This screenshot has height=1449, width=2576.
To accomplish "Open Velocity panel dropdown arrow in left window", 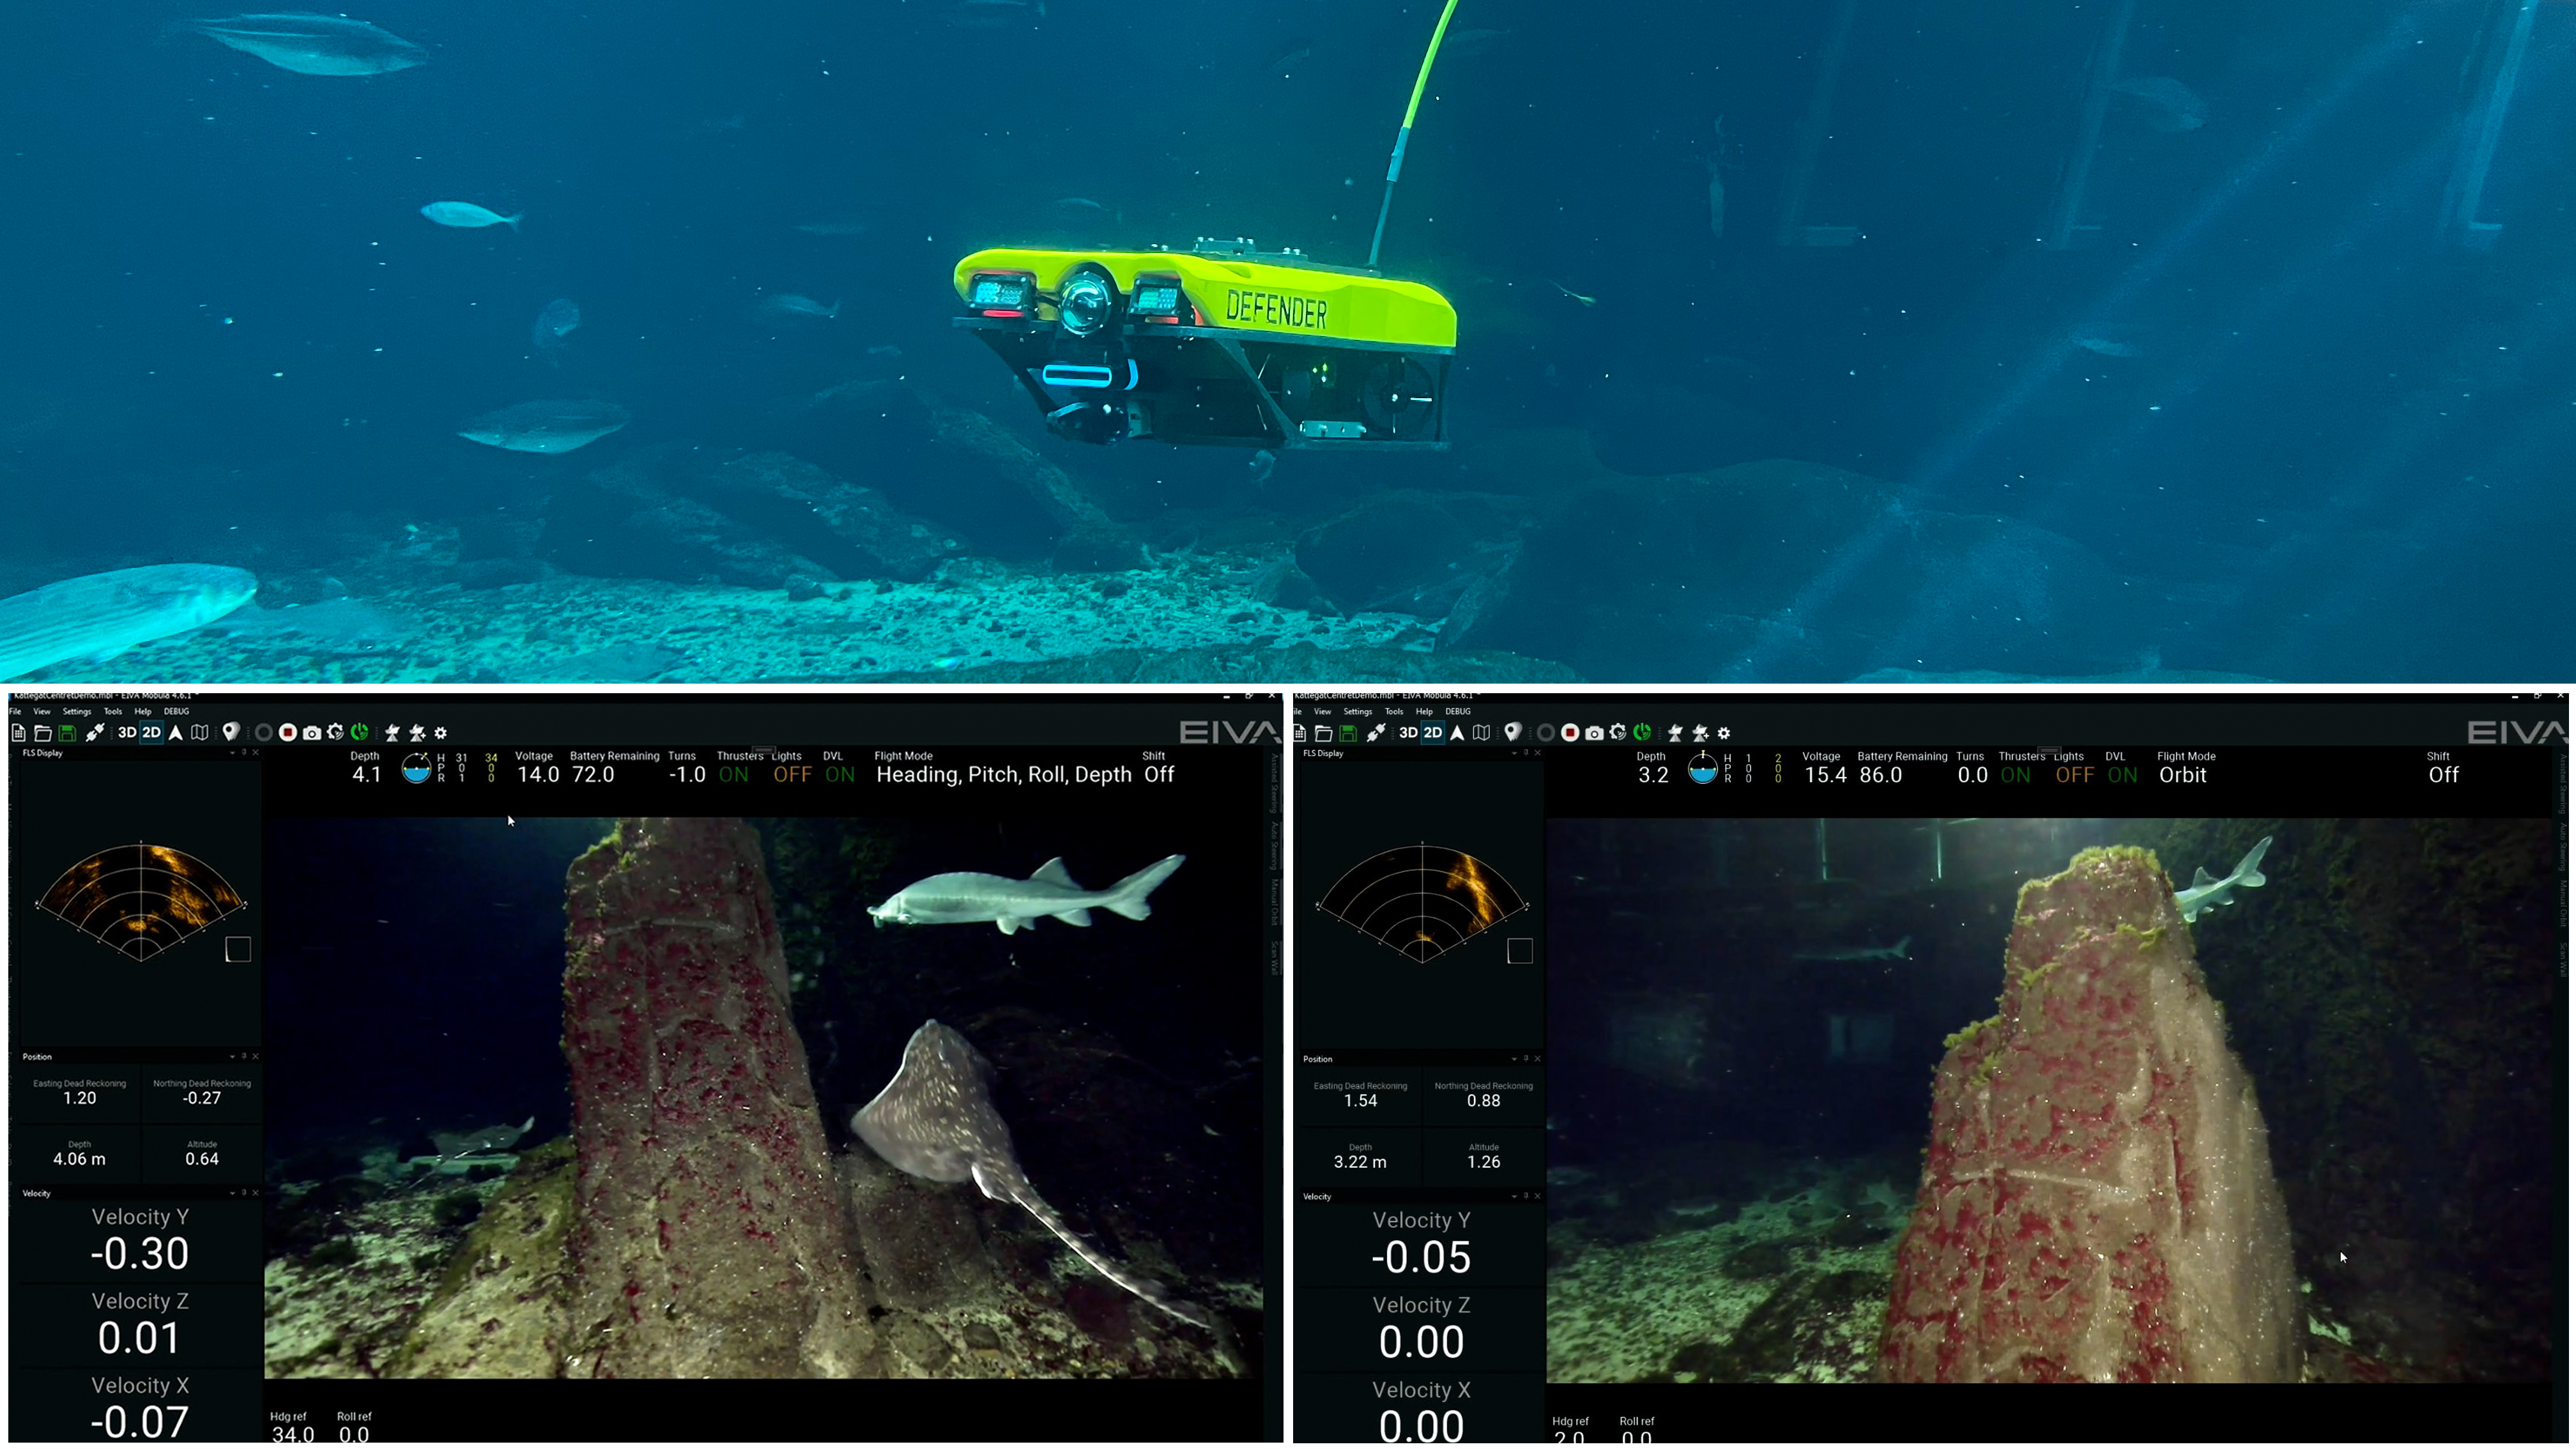I will tap(232, 1192).
